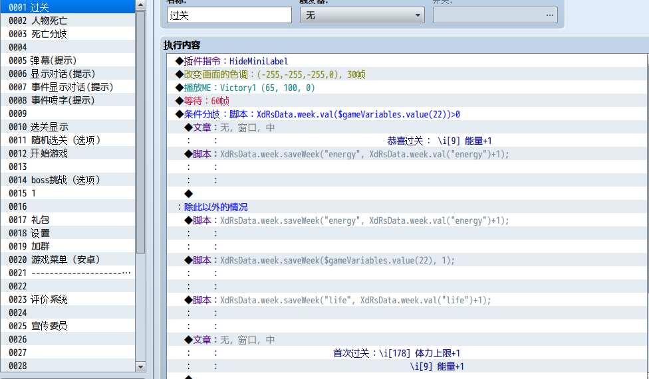Select common event 0025 宣传委员
This screenshot has width=649, height=379.
pos(68,326)
